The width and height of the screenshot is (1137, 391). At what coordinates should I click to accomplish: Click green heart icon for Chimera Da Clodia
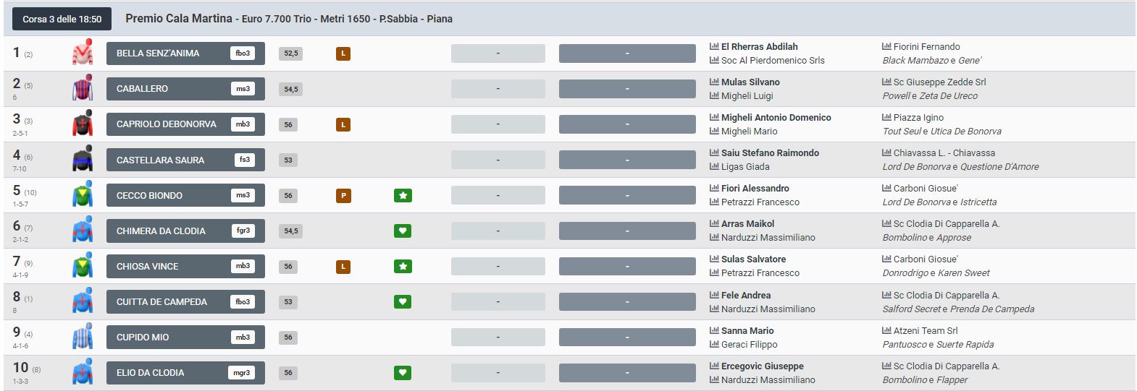403,231
